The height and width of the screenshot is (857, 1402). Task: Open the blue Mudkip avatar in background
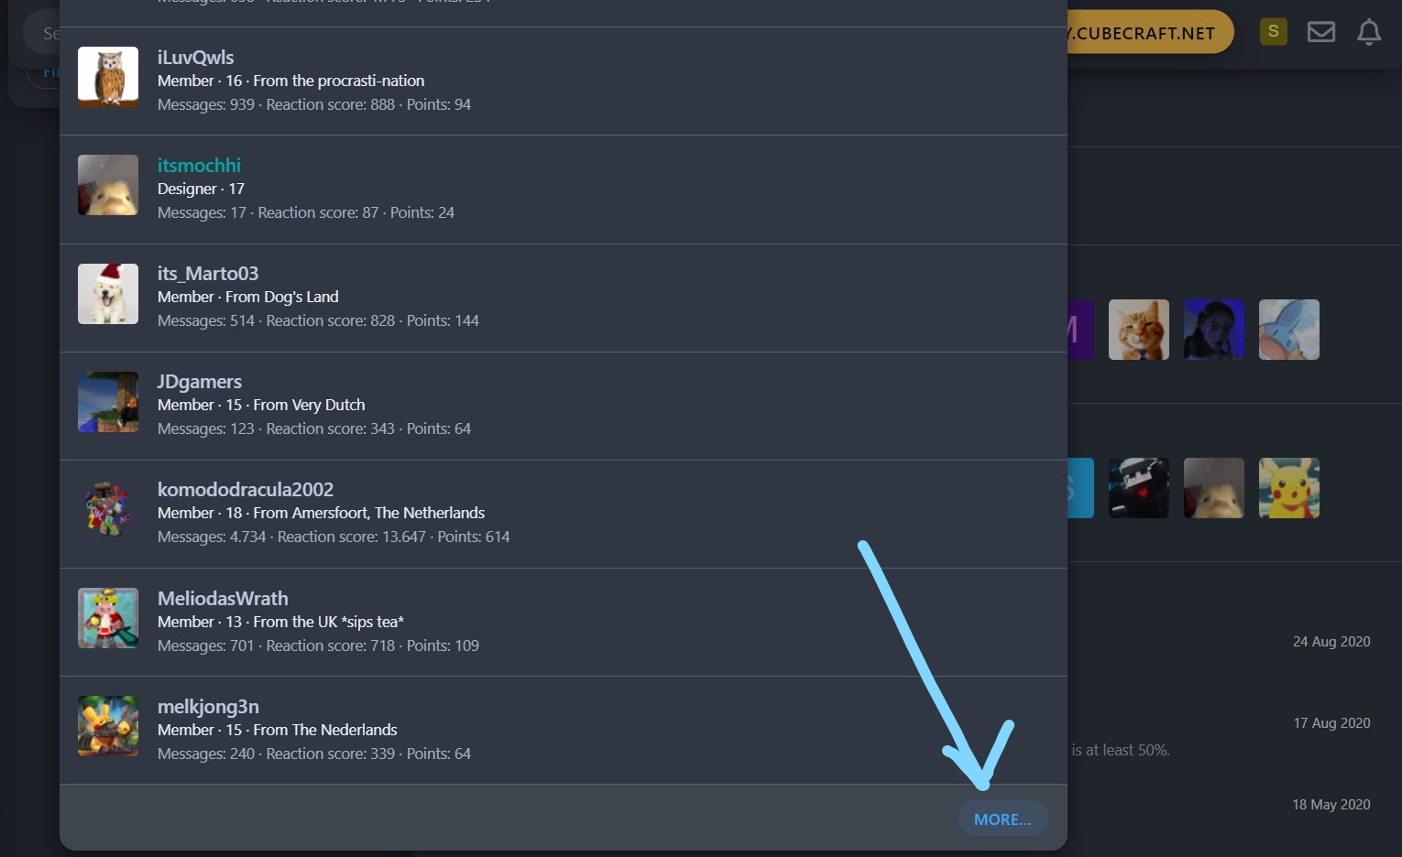click(1289, 330)
